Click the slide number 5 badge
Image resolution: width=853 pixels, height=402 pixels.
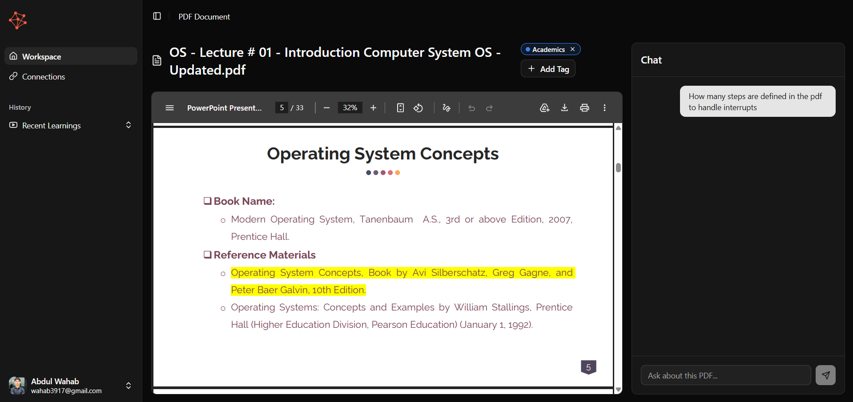[x=588, y=367]
